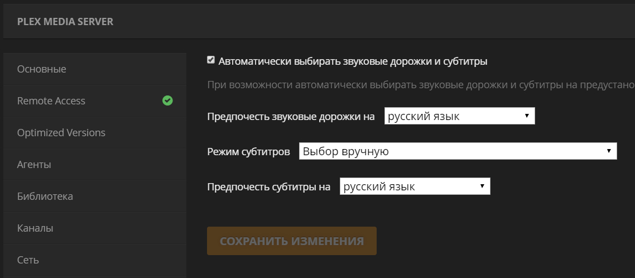The image size is (635, 278).
Task: Go to Remote Access settings
Action: click(x=51, y=101)
